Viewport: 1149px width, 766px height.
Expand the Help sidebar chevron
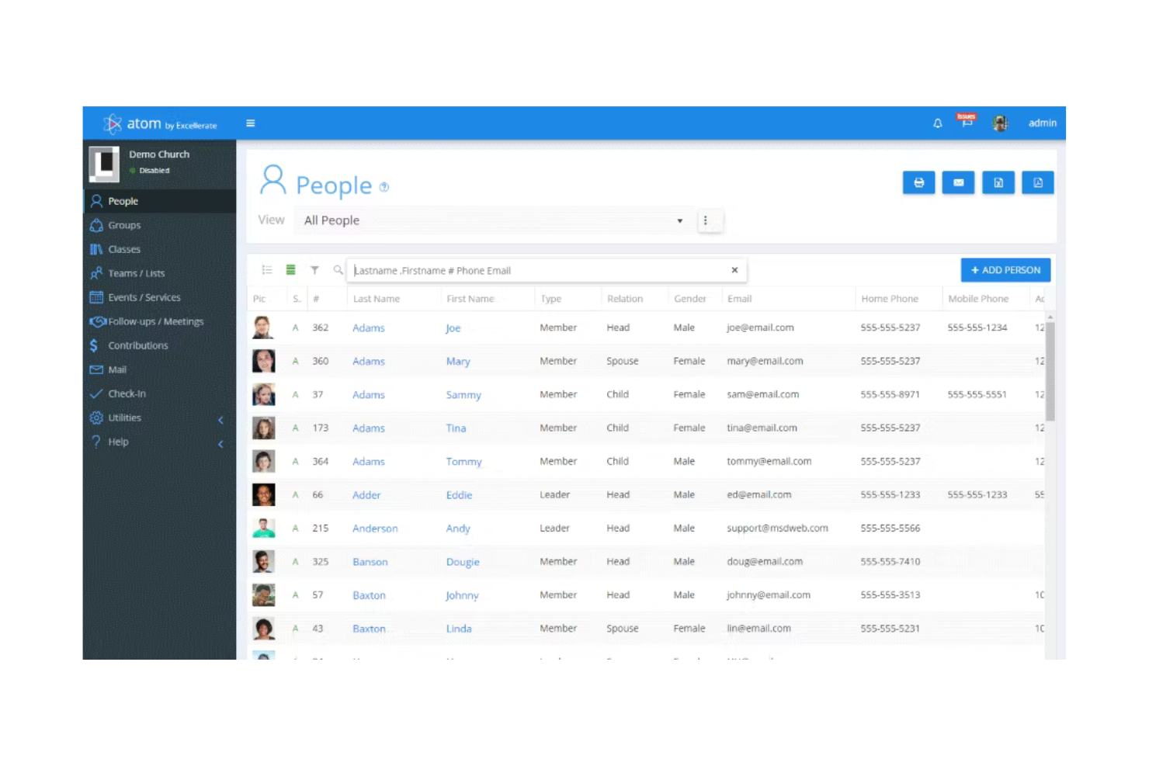point(220,444)
